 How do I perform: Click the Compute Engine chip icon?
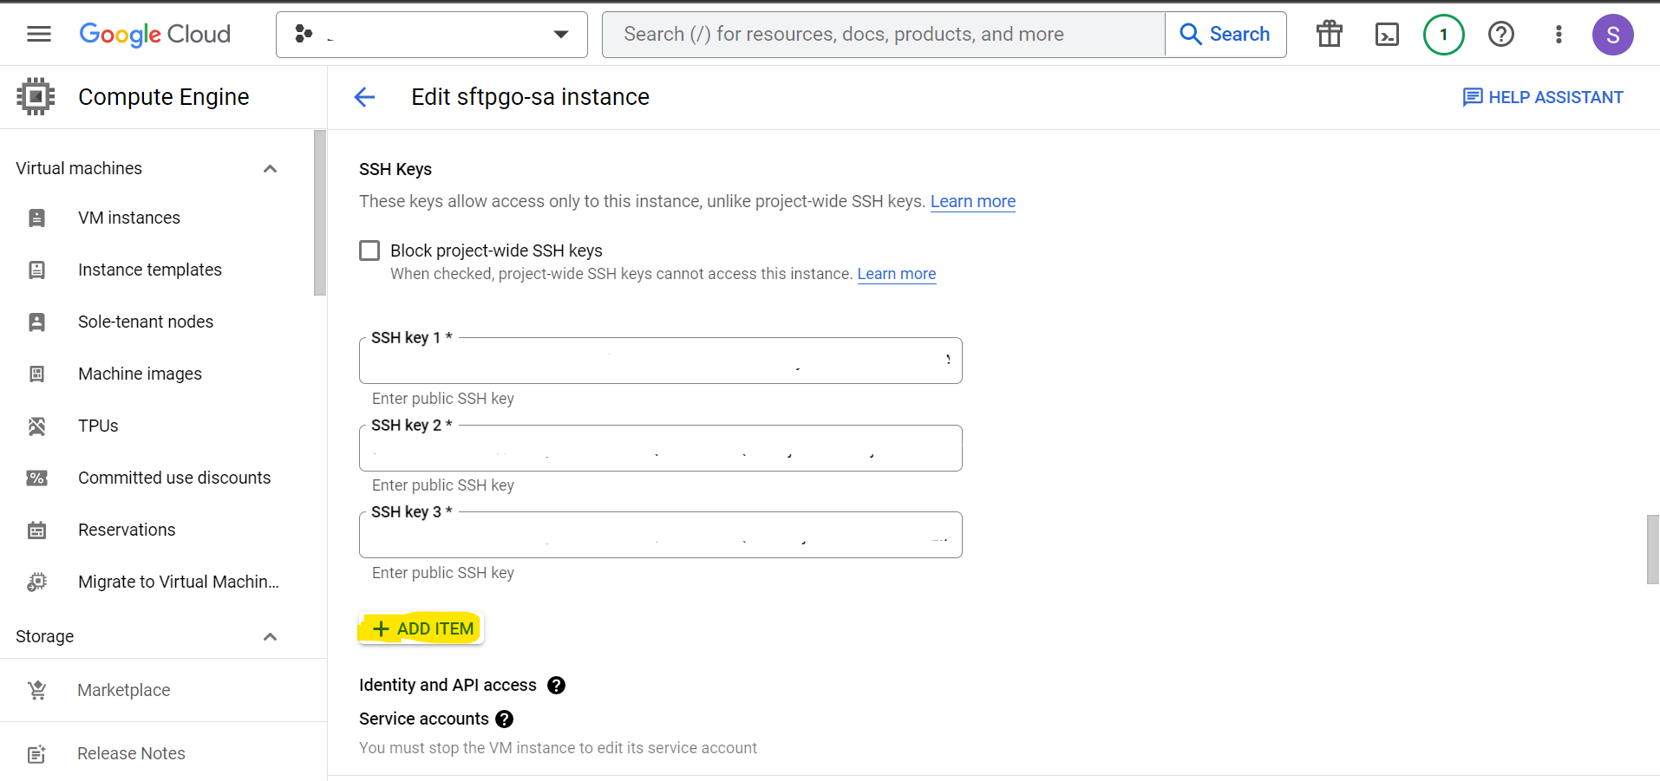coord(36,95)
